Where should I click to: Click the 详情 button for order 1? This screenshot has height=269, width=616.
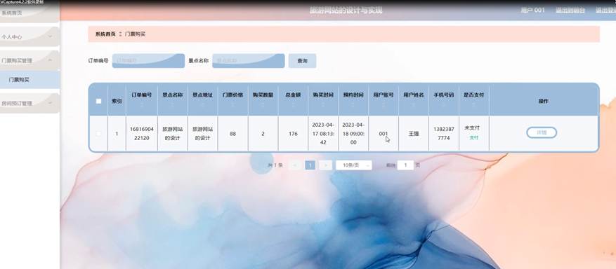[542, 132]
